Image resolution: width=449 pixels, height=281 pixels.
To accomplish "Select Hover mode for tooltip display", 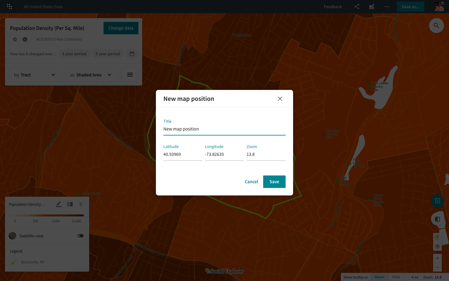I will pos(379,277).
